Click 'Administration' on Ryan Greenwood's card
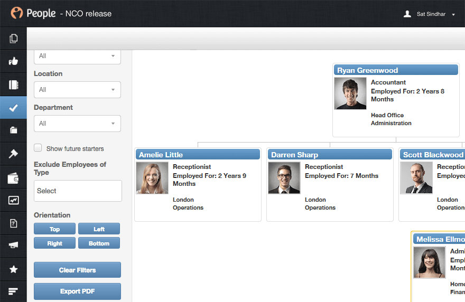This screenshot has height=302, width=465. pos(391,123)
